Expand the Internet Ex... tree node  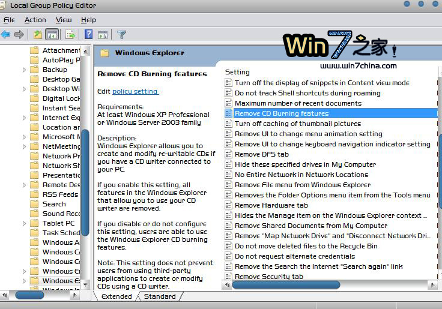tap(24, 118)
